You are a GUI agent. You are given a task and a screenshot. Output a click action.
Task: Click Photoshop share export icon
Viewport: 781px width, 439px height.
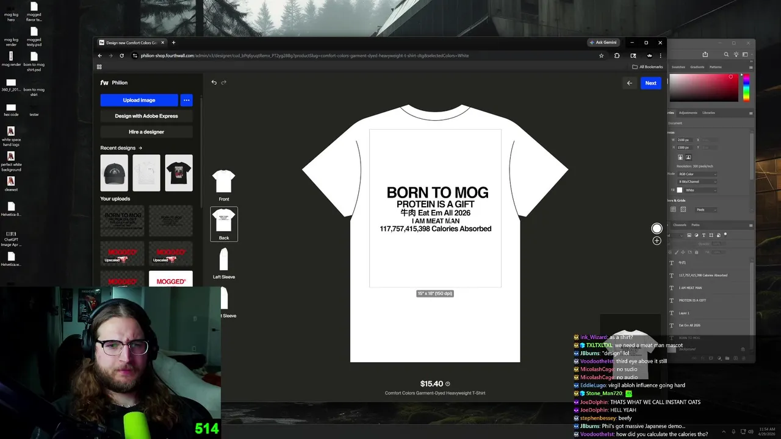tap(705, 54)
